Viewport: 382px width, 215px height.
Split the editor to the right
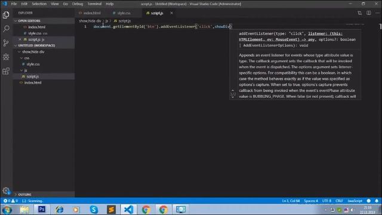[369, 13]
